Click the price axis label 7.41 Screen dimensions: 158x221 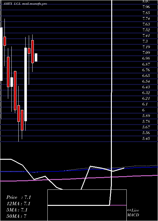click(146, 35)
